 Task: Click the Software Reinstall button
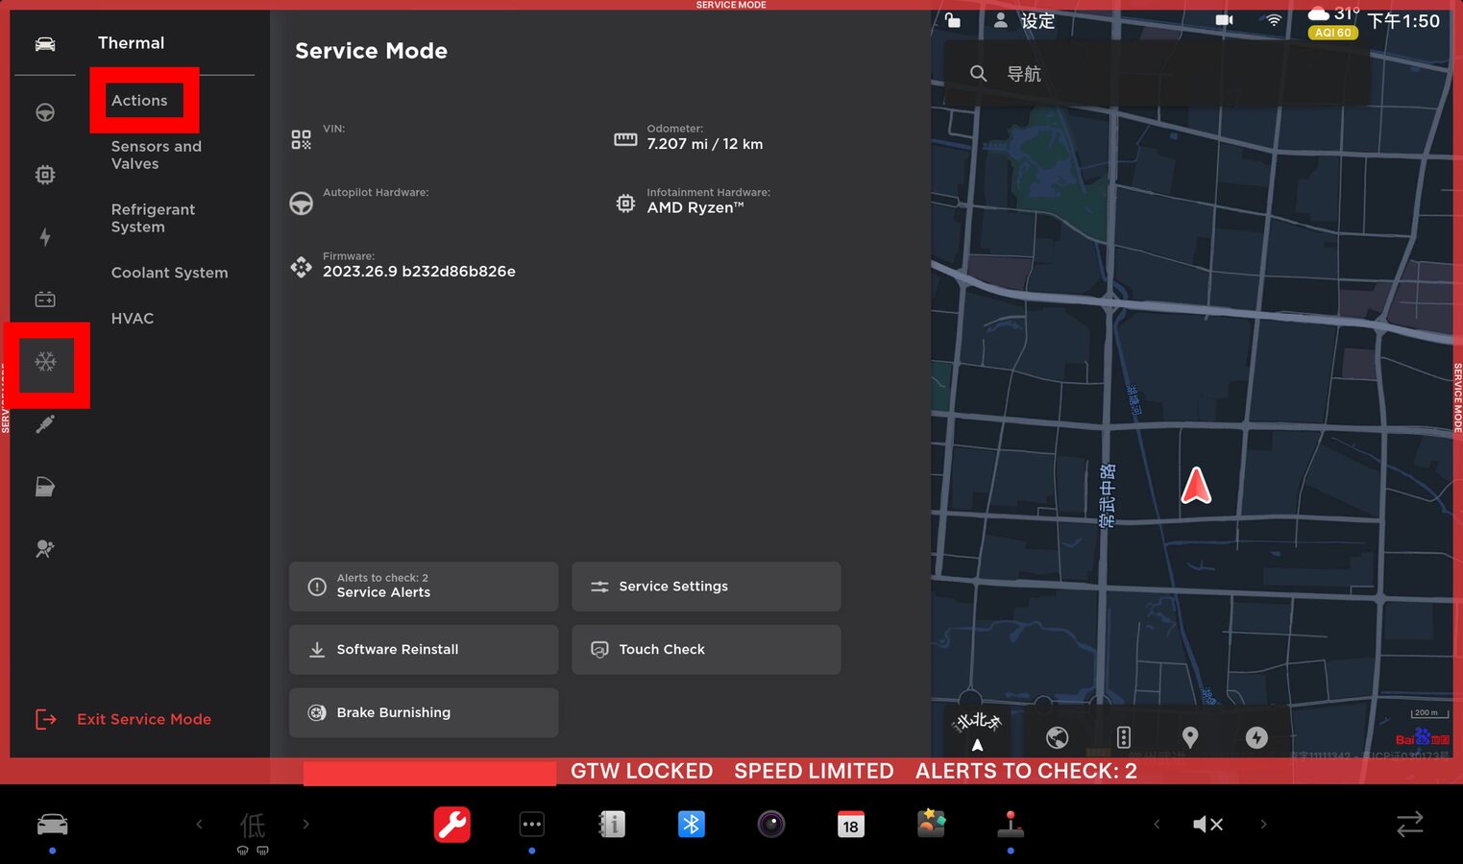423,650
